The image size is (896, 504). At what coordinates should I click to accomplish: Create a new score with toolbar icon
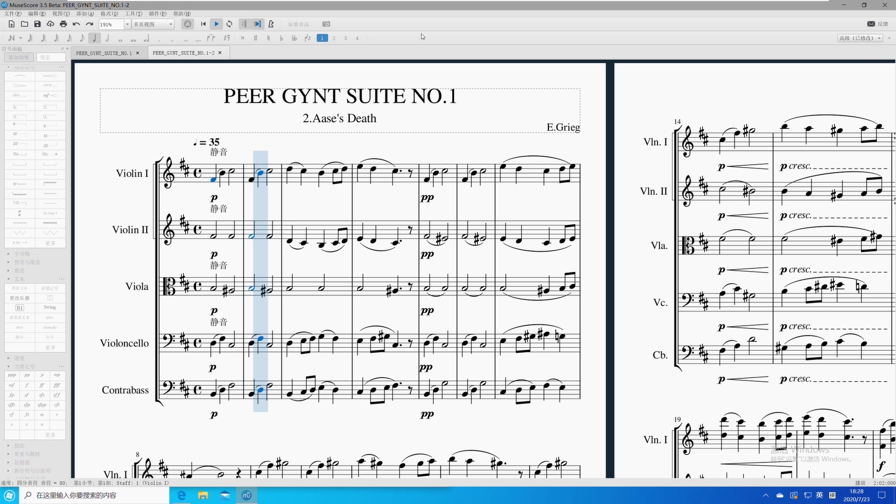click(12, 24)
